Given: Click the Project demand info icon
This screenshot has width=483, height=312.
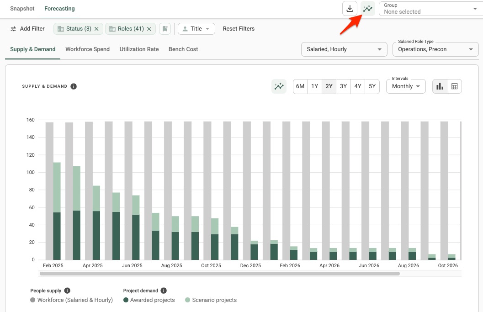Looking at the screenshot, I should point(164,291).
